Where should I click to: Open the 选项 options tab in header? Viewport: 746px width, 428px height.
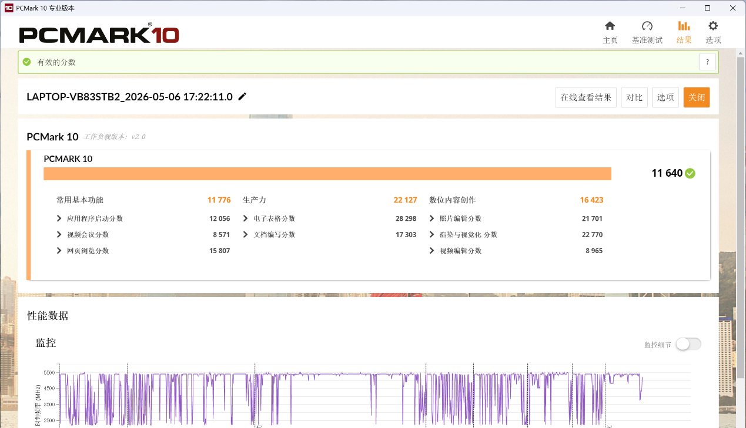(x=713, y=33)
